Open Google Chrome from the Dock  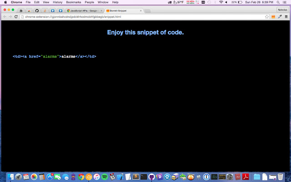tap(81, 177)
